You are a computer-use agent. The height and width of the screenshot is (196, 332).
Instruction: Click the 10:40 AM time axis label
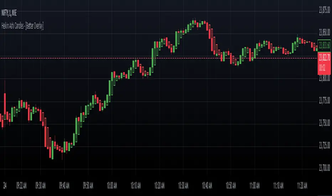[207, 186]
